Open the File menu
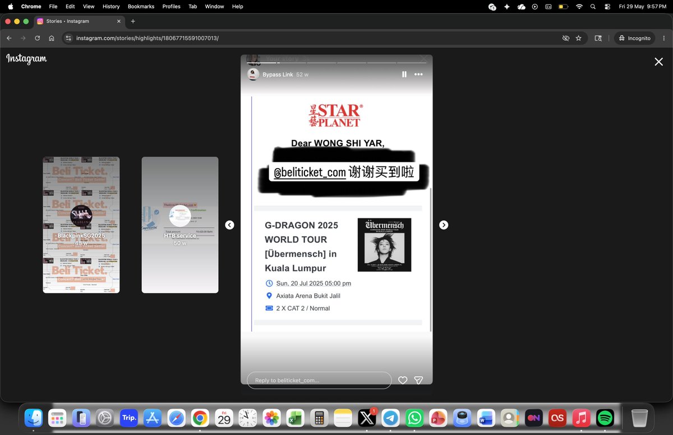 (53, 6)
